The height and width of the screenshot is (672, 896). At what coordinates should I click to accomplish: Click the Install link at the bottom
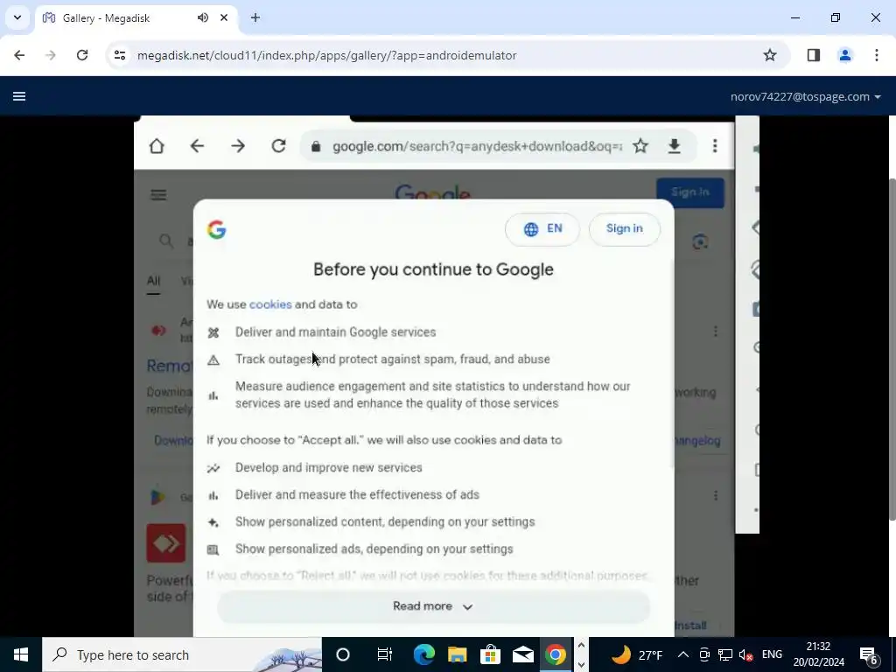691,626
